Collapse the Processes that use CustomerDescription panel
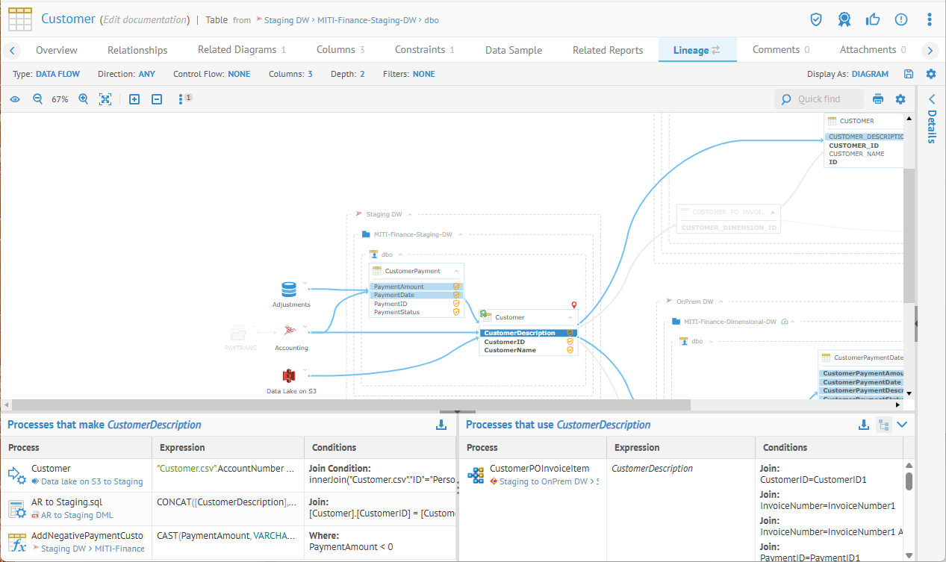946x562 pixels. point(903,425)
